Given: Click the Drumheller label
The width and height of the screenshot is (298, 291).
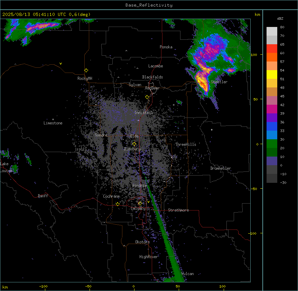Looking at the screenshot, I should coord(221,168).
